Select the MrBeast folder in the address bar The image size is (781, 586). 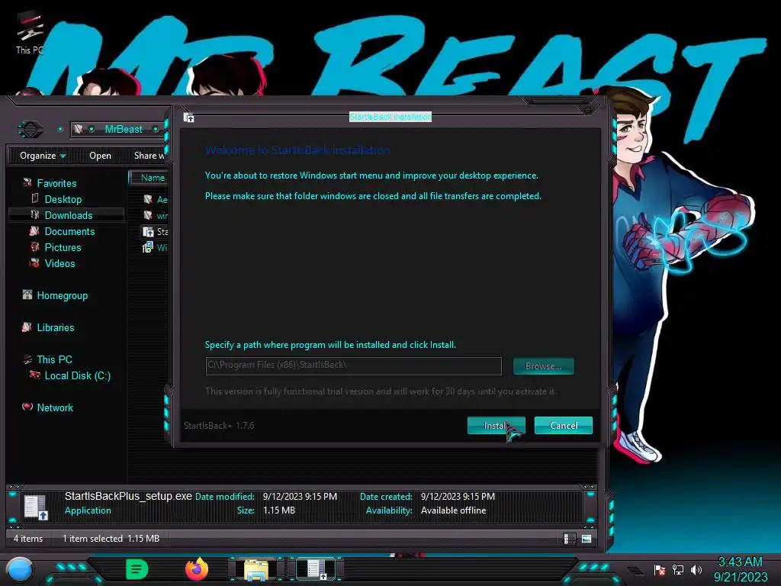coord(124,130)
